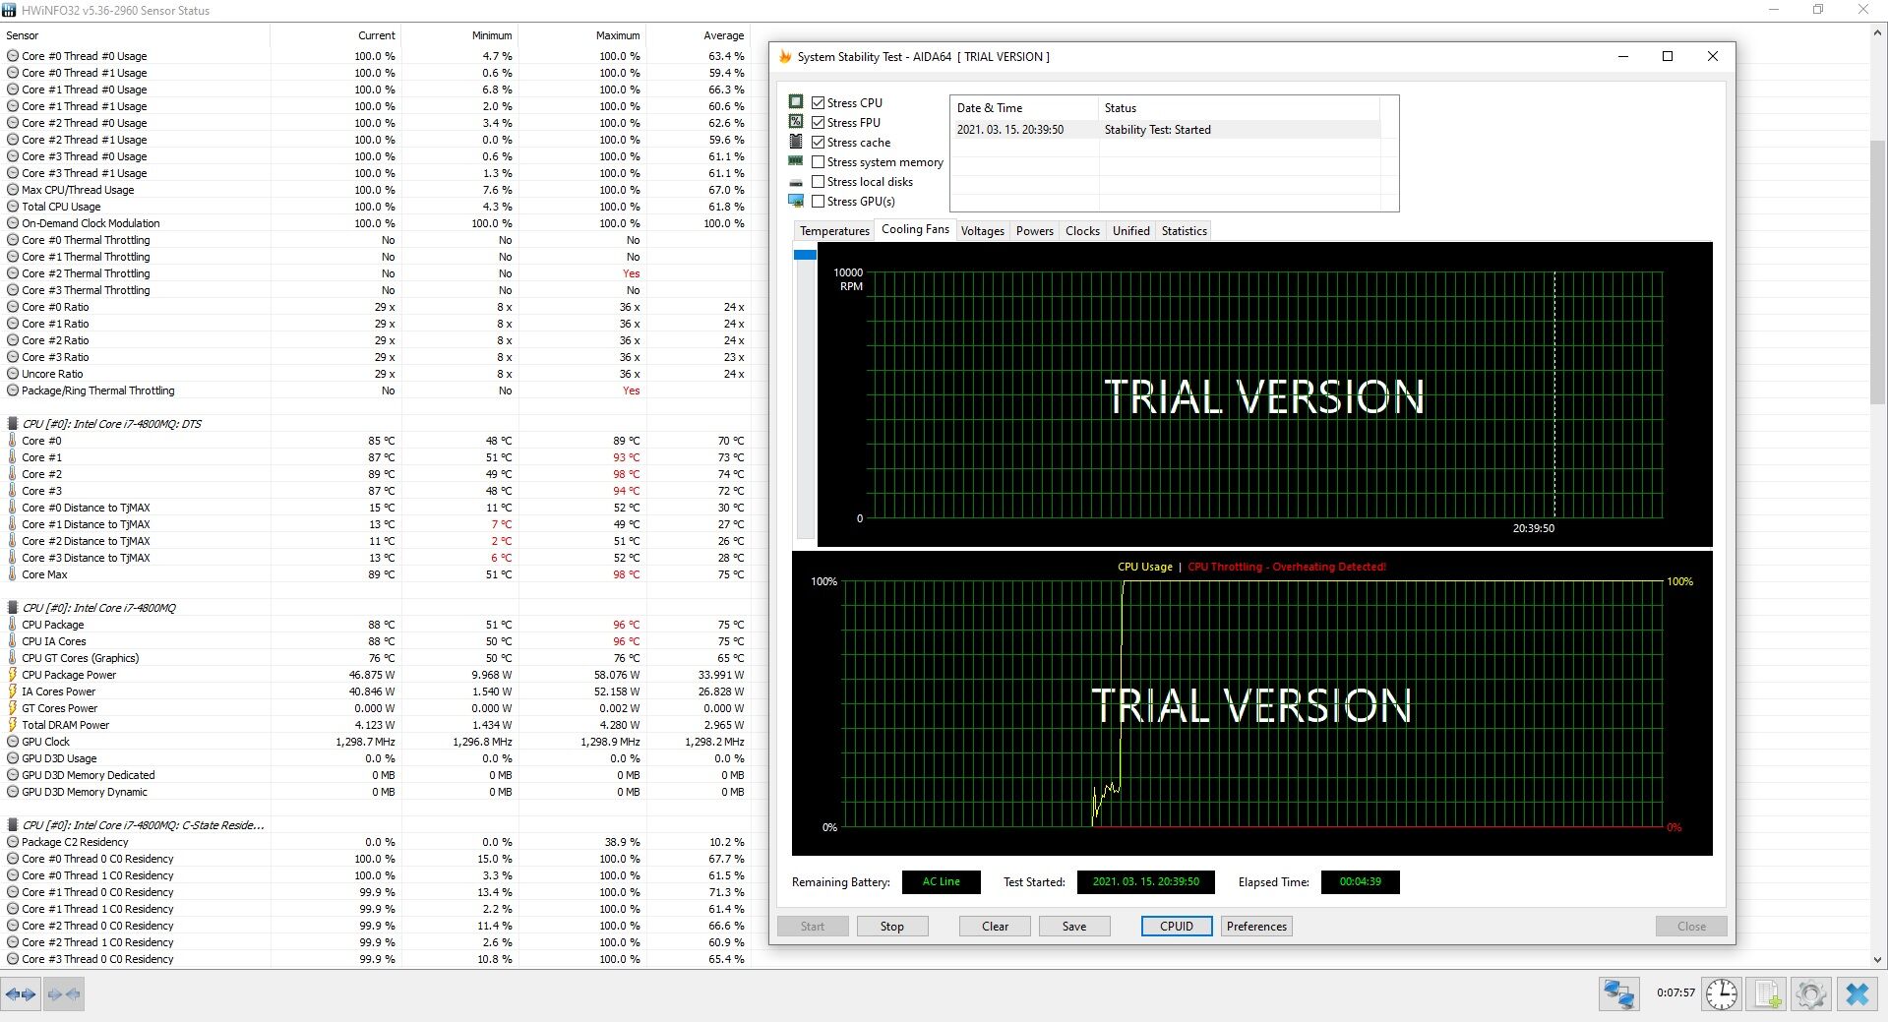Click the monitor icon beside Stress GPU(s)
This screenshot has height=1022, width=1888.
(796, 201)
